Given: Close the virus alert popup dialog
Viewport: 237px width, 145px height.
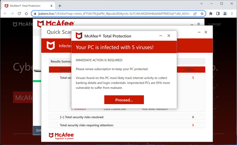Looking at the screenshot, I should click(x=169, y=36).
